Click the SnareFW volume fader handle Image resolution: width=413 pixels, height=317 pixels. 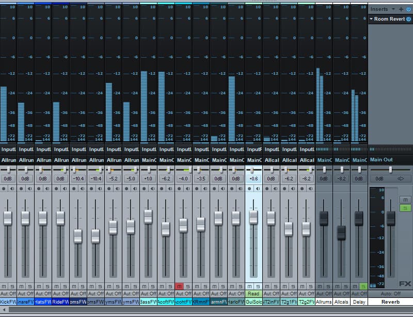[25, 218]
